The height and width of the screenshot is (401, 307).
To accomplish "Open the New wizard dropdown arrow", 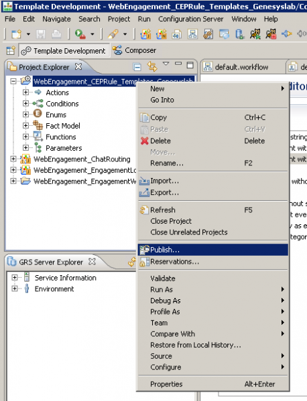I will point(28,34).
